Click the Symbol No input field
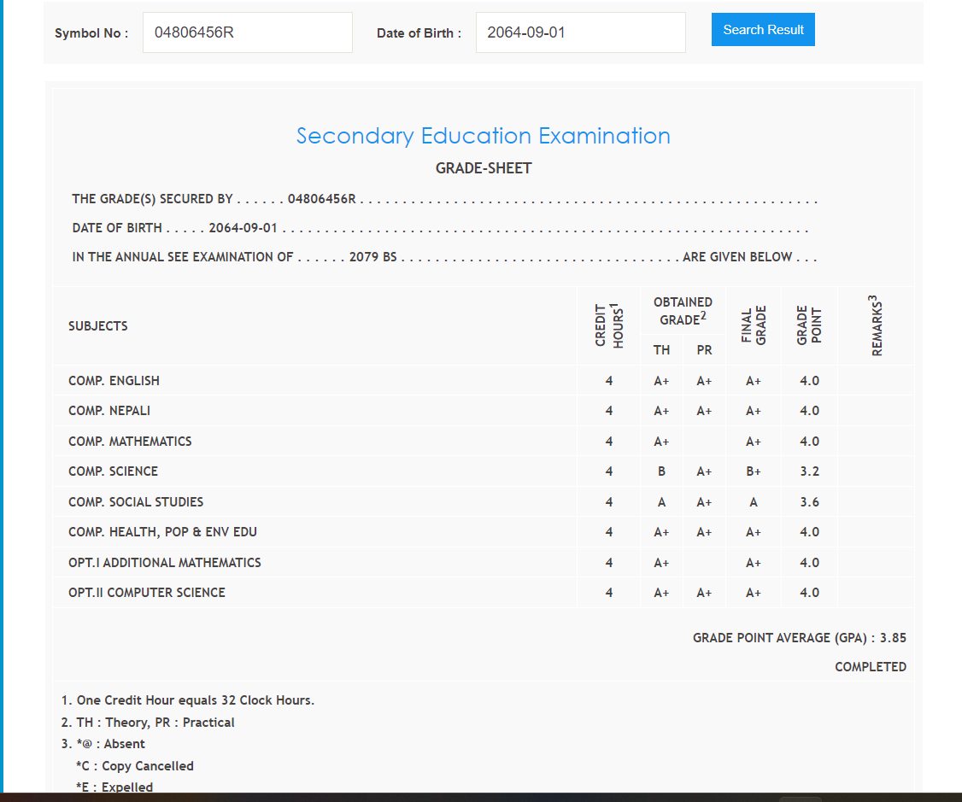The height and width of the screenshot is (802, 962). 247,32
